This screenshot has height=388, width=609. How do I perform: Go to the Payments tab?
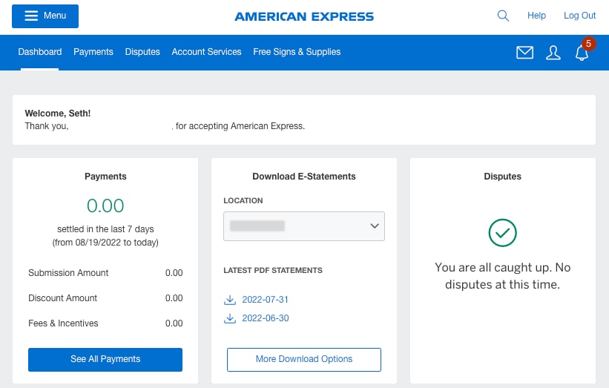pyautogui.click(x=93, y=52)
